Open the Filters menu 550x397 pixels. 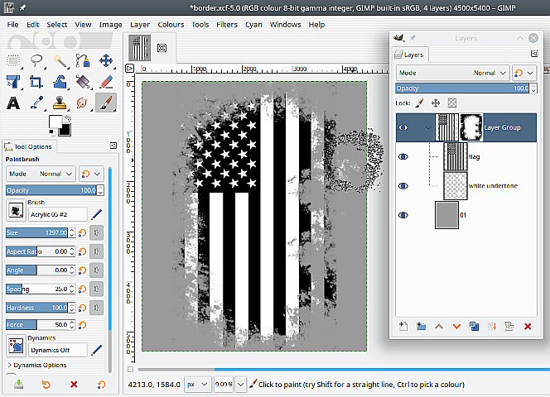click(x=227, y=25)
